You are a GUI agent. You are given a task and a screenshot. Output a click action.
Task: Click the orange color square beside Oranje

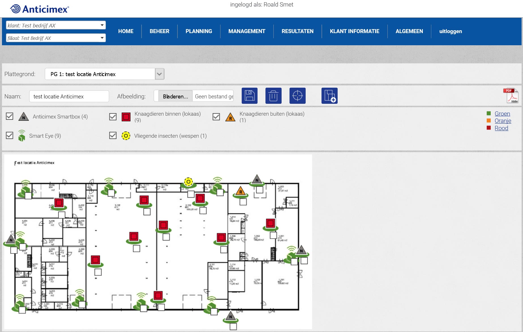pos(488,120)
